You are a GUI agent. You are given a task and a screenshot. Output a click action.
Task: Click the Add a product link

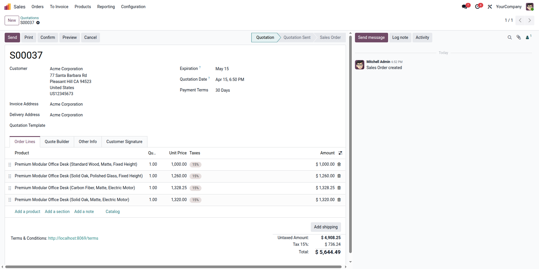[28, 212]
